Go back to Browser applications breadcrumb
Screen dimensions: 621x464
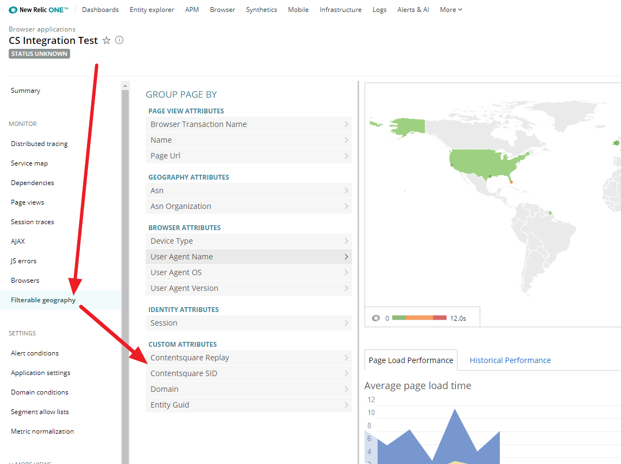click(x=42, y=29)
